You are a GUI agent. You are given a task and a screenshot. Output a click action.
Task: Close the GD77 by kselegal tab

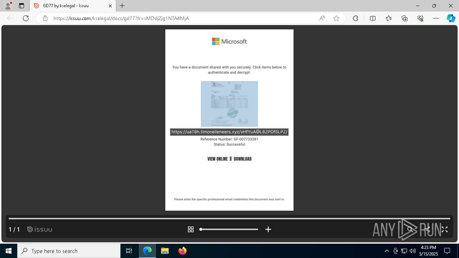tap(110, 6)
